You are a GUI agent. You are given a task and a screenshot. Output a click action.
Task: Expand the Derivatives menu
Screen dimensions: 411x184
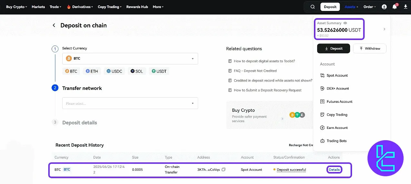point(80,7)
